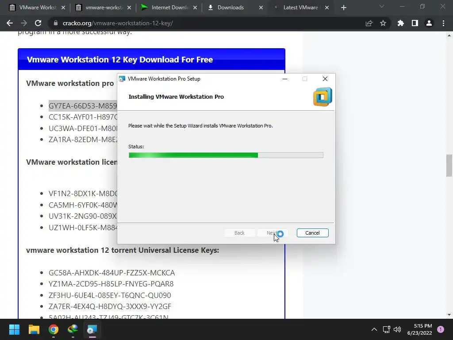453x340 pixels.
Task: Open the Chrome profile avatar
Action: pyautogui.click(x=429, y=23)
